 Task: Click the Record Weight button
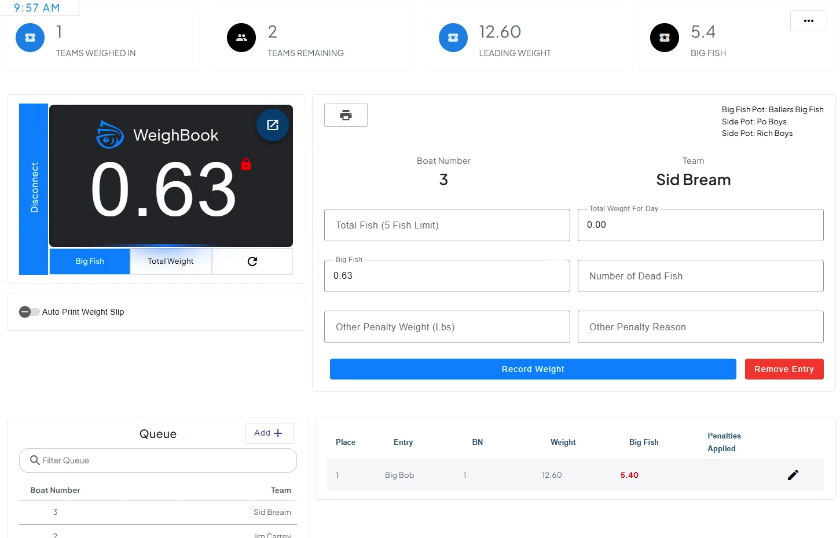click(533, 369)
